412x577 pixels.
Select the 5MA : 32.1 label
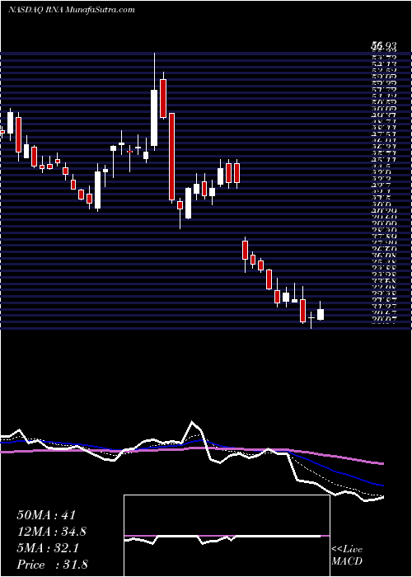[49, 548]
